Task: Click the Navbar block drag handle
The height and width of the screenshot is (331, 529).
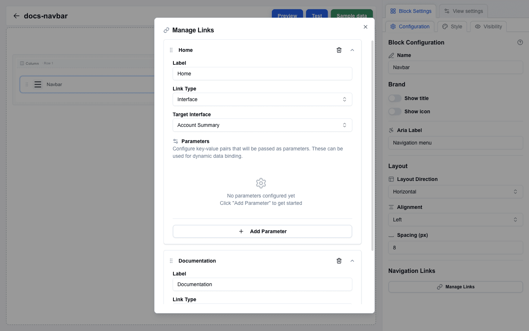Action: (x=27, y=84)
